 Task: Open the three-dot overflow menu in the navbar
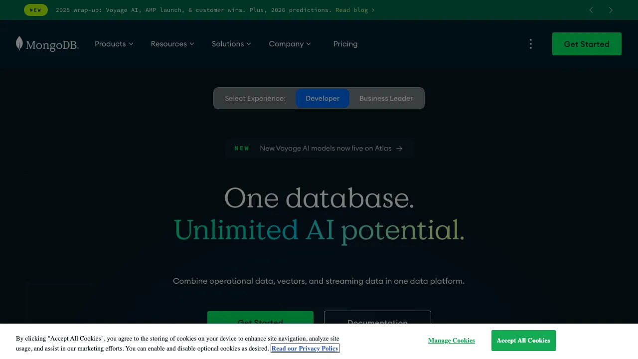coord(531,44)
